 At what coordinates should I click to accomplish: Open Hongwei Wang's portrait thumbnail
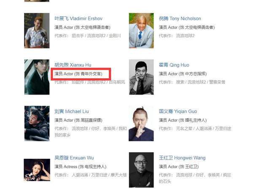click(x=141, y=170)
